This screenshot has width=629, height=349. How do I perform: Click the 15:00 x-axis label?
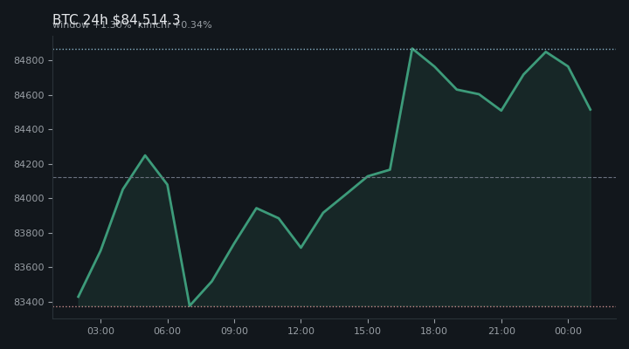tap(368, 331)
